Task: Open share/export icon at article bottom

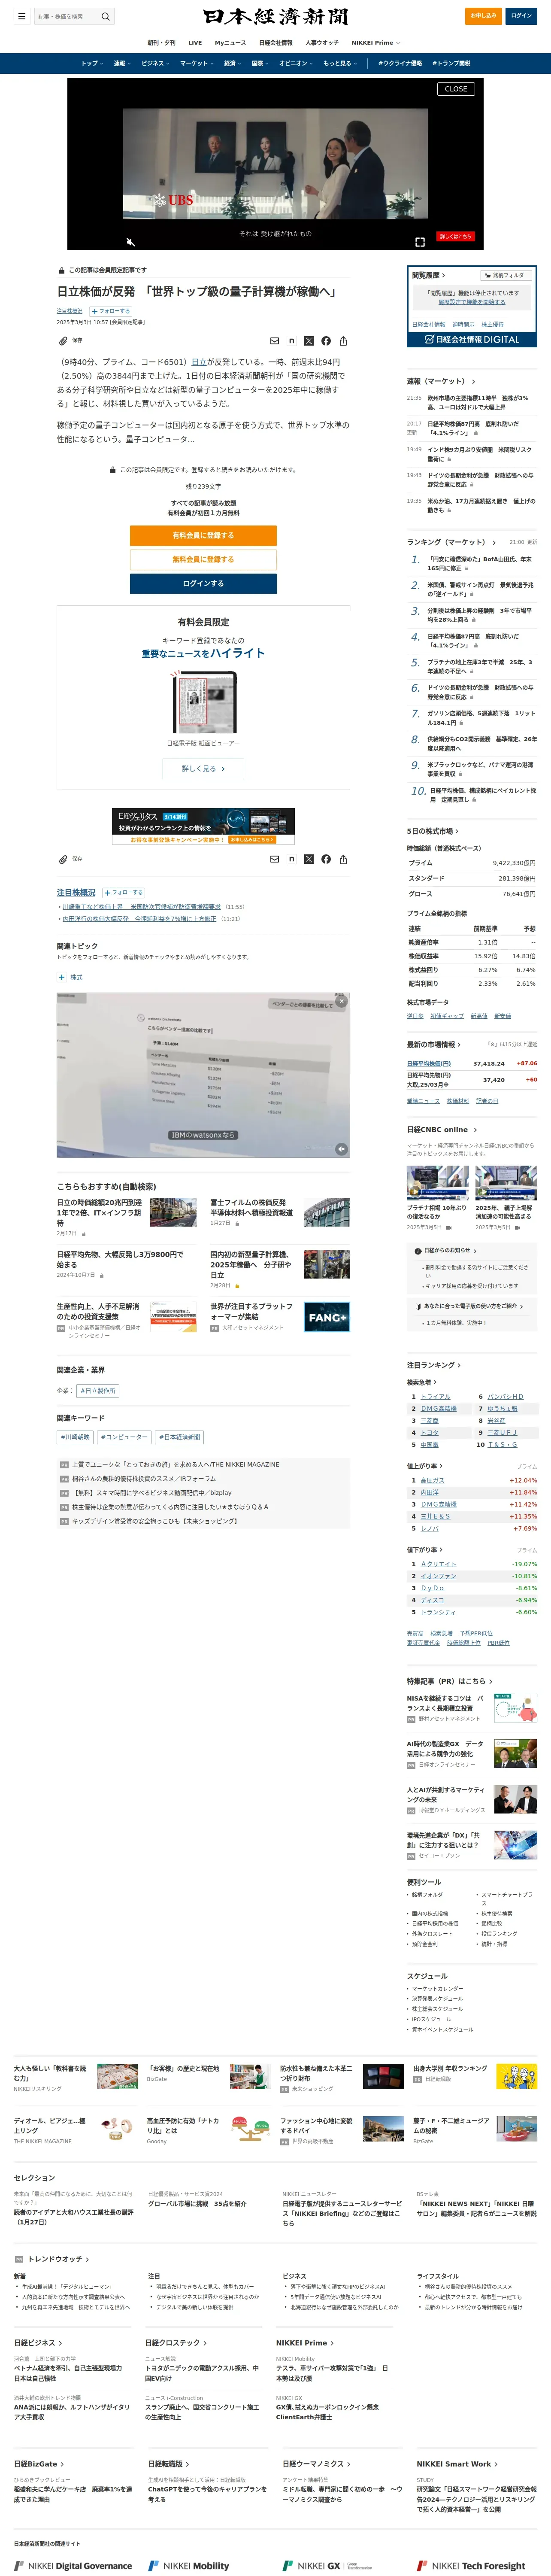Action: tap(343, 859)
